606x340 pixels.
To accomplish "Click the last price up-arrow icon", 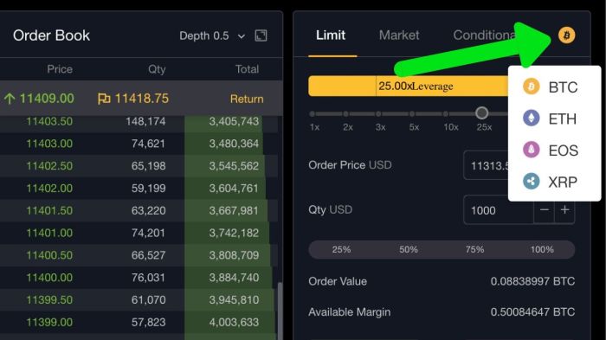I will coord(10,99).
